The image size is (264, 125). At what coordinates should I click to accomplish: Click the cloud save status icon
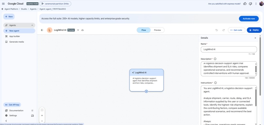(83, 30)
